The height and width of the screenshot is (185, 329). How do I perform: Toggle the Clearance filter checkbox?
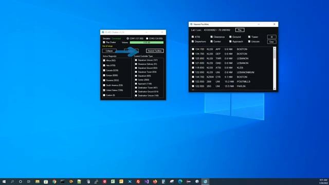tap(211, 37)
